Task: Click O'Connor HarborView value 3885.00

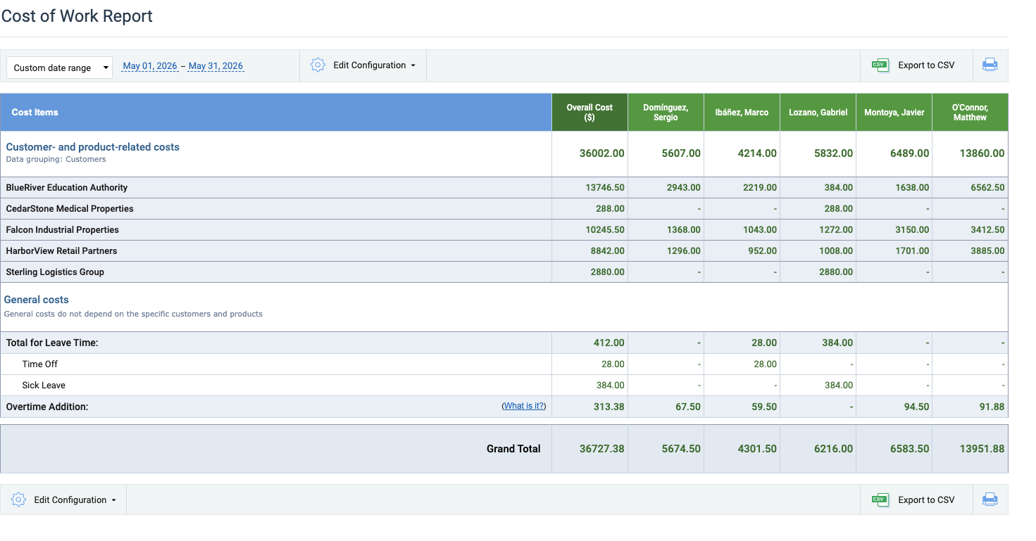Action: click(987, 251)
